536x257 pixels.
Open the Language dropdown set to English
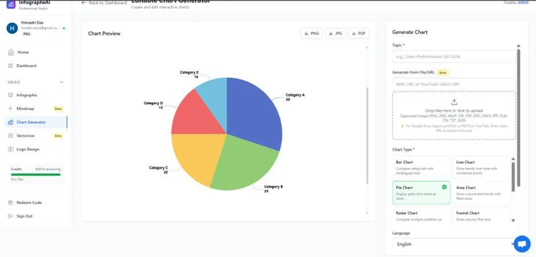(454, 244)
